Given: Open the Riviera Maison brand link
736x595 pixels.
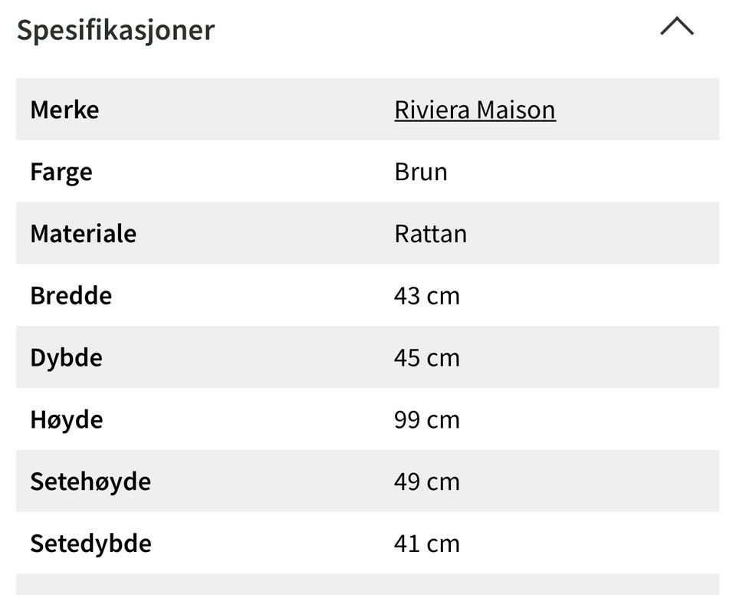Looking at the screenshot, I should 475,110.
